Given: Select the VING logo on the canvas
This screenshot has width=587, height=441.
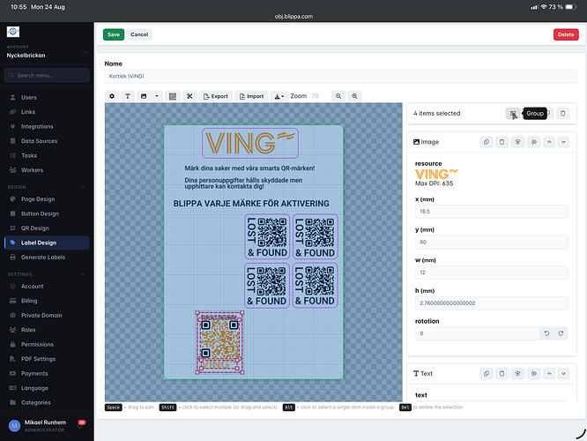Looking at the screenshot, I should pyautogui.click(x=250, y=143).
